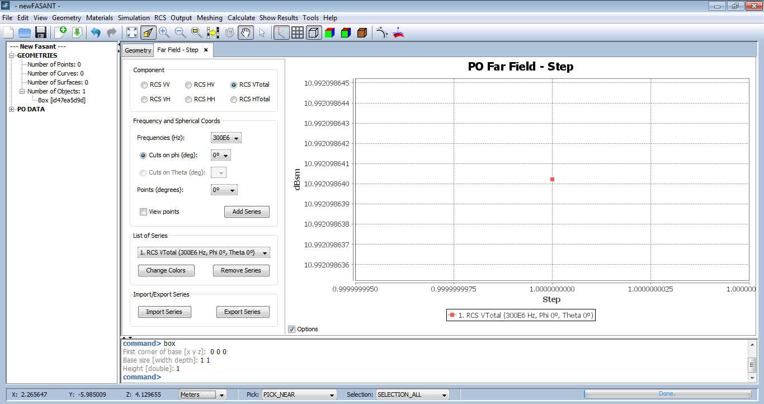Select the Pan hand tool

245,32
